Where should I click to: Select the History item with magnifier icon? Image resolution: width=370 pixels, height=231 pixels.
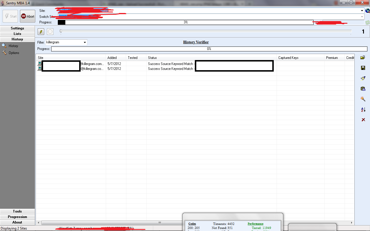tap(10, 46)
